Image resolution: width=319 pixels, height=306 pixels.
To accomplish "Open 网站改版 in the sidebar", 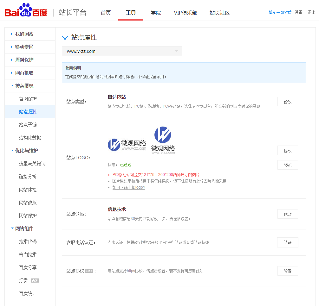I will tap(30, 203).
